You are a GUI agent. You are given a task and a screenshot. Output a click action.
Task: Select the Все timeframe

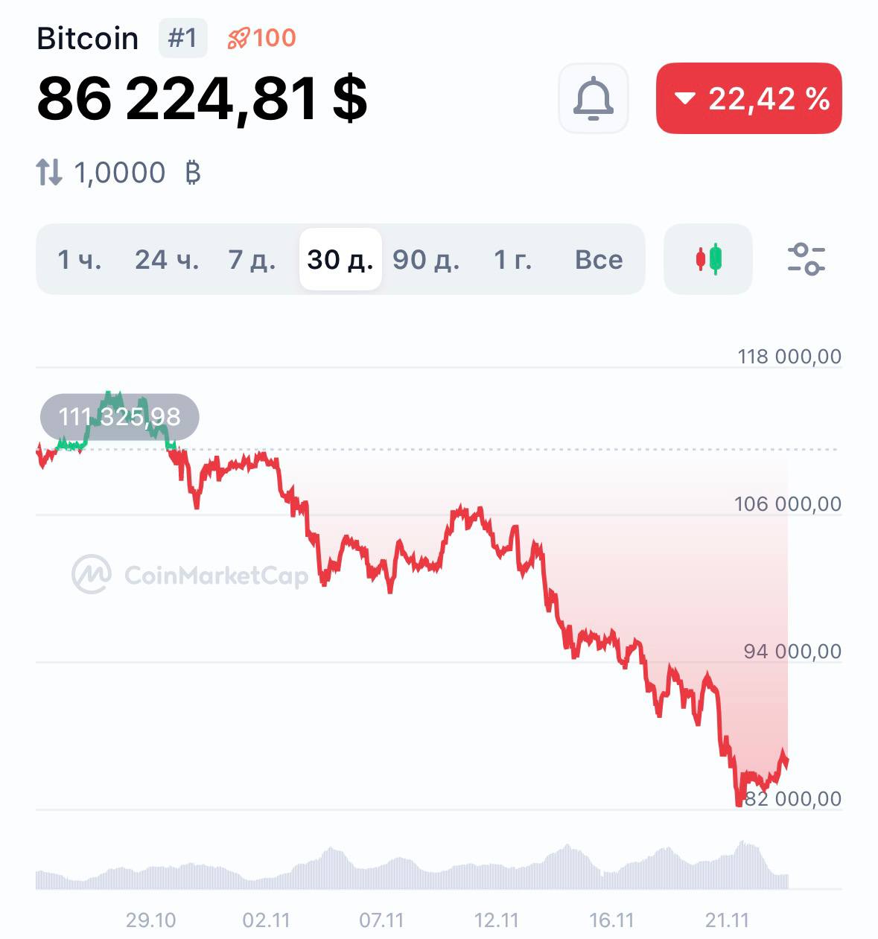[x=599, y=259]
